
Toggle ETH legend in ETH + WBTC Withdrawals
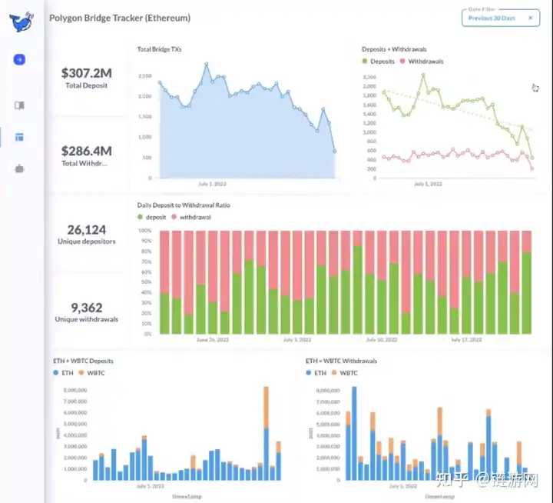(316, 373)
